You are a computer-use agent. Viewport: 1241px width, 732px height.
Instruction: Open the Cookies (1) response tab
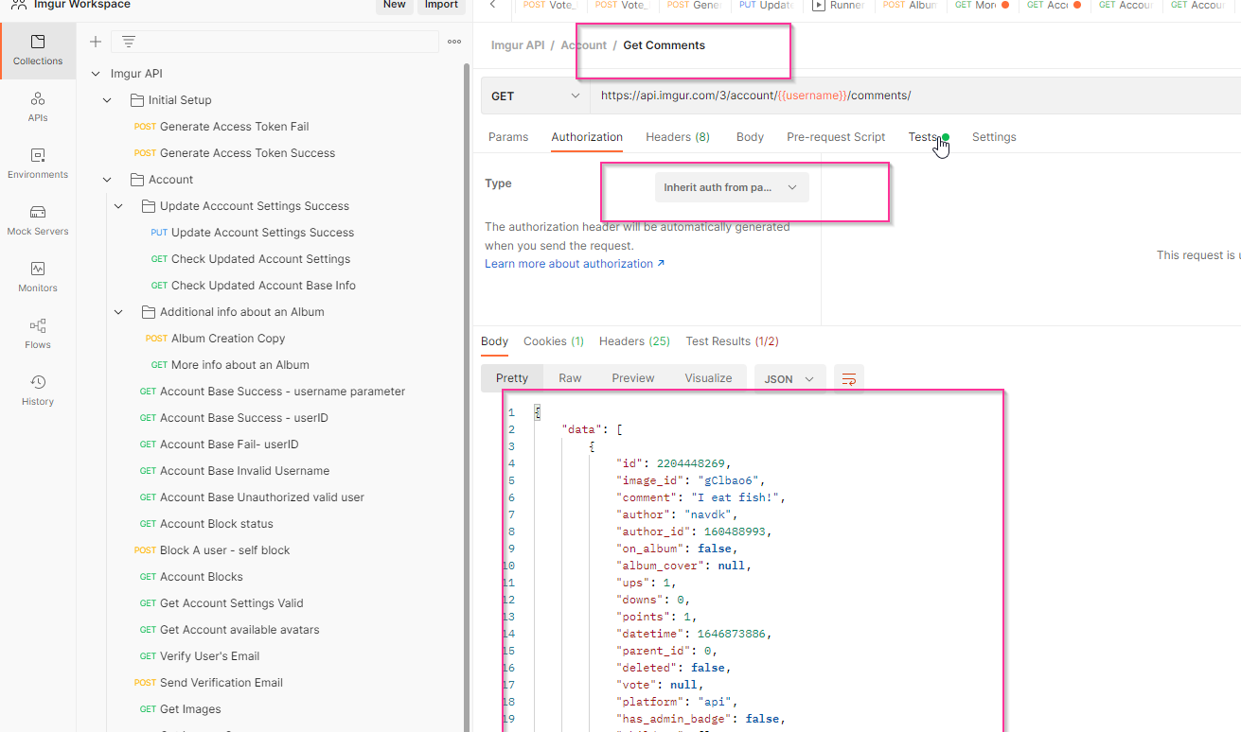(x=554, y=341)
